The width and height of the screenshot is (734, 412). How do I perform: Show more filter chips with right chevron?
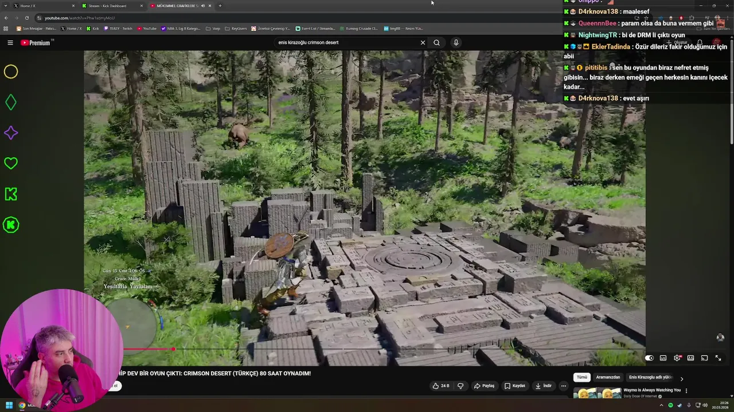(x=681, y=378)
